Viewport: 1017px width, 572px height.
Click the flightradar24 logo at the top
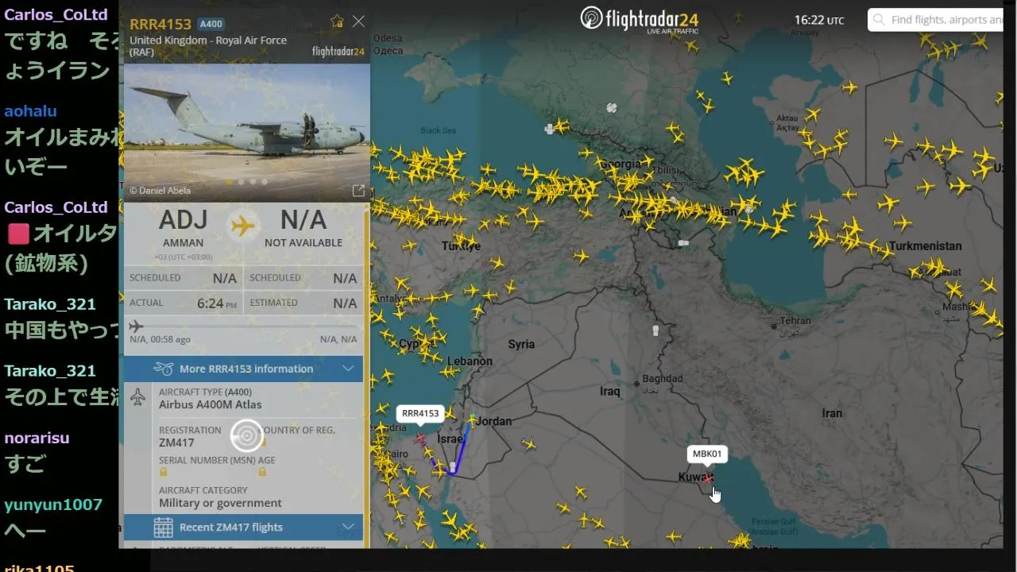tap(640, 19)
